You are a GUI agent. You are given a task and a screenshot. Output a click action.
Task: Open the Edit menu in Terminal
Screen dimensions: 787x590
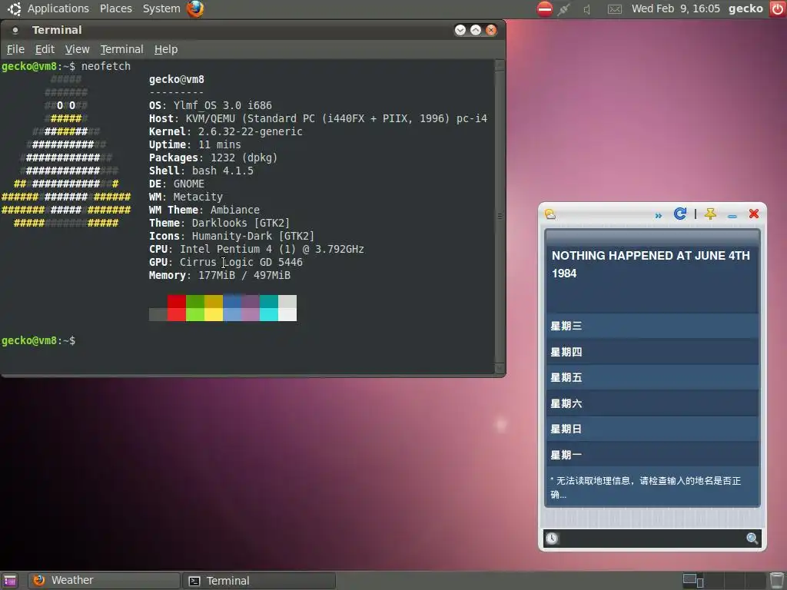click(x=45, y=49)
